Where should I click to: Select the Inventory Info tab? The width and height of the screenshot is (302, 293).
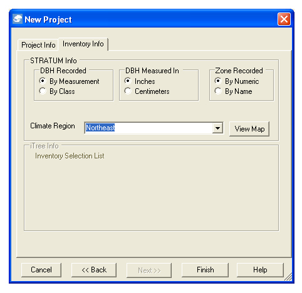[x=83, y=44]
